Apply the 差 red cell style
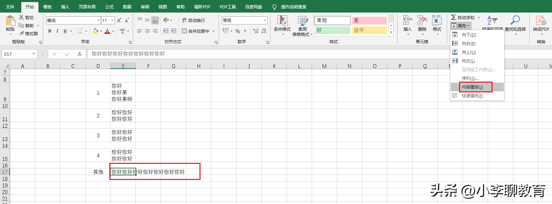This screenshot has height=204, width=552. (x=370, y=21)
